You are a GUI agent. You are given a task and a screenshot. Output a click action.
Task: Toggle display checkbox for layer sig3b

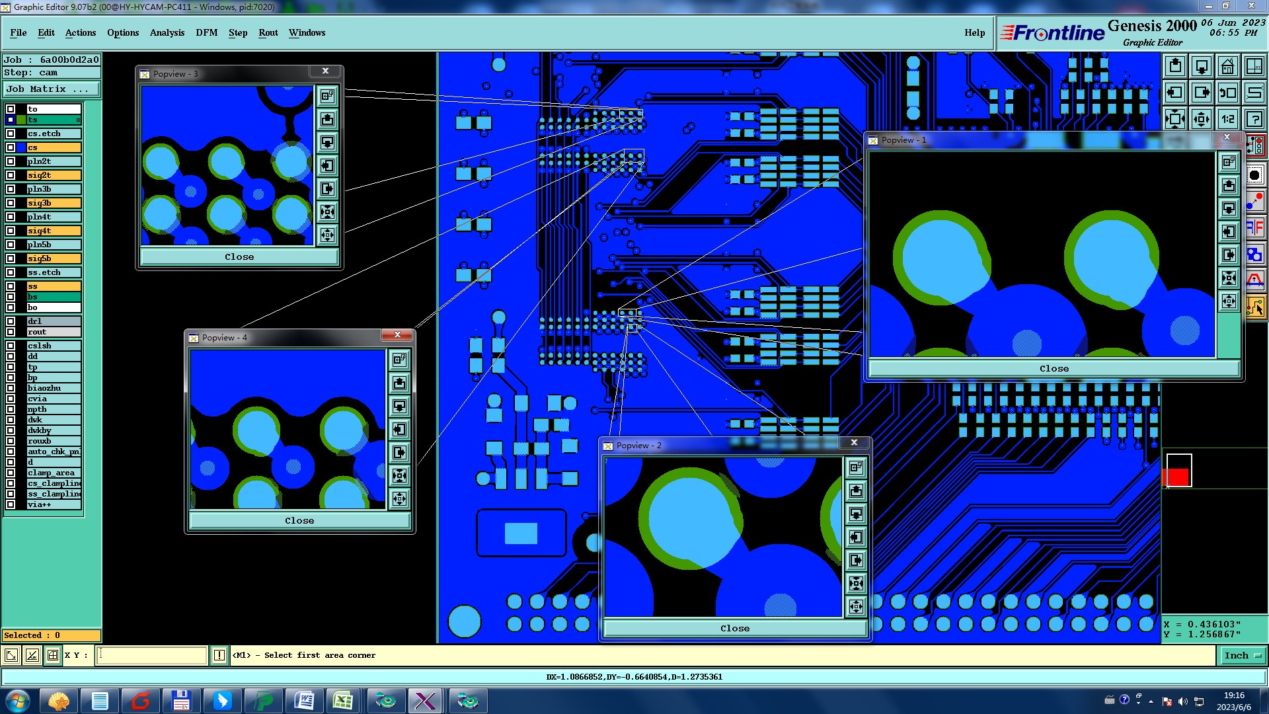pyautogui.click(x=11, y=203)
